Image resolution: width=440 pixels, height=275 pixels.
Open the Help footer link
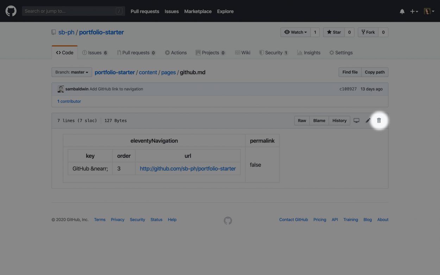point(172,220)
